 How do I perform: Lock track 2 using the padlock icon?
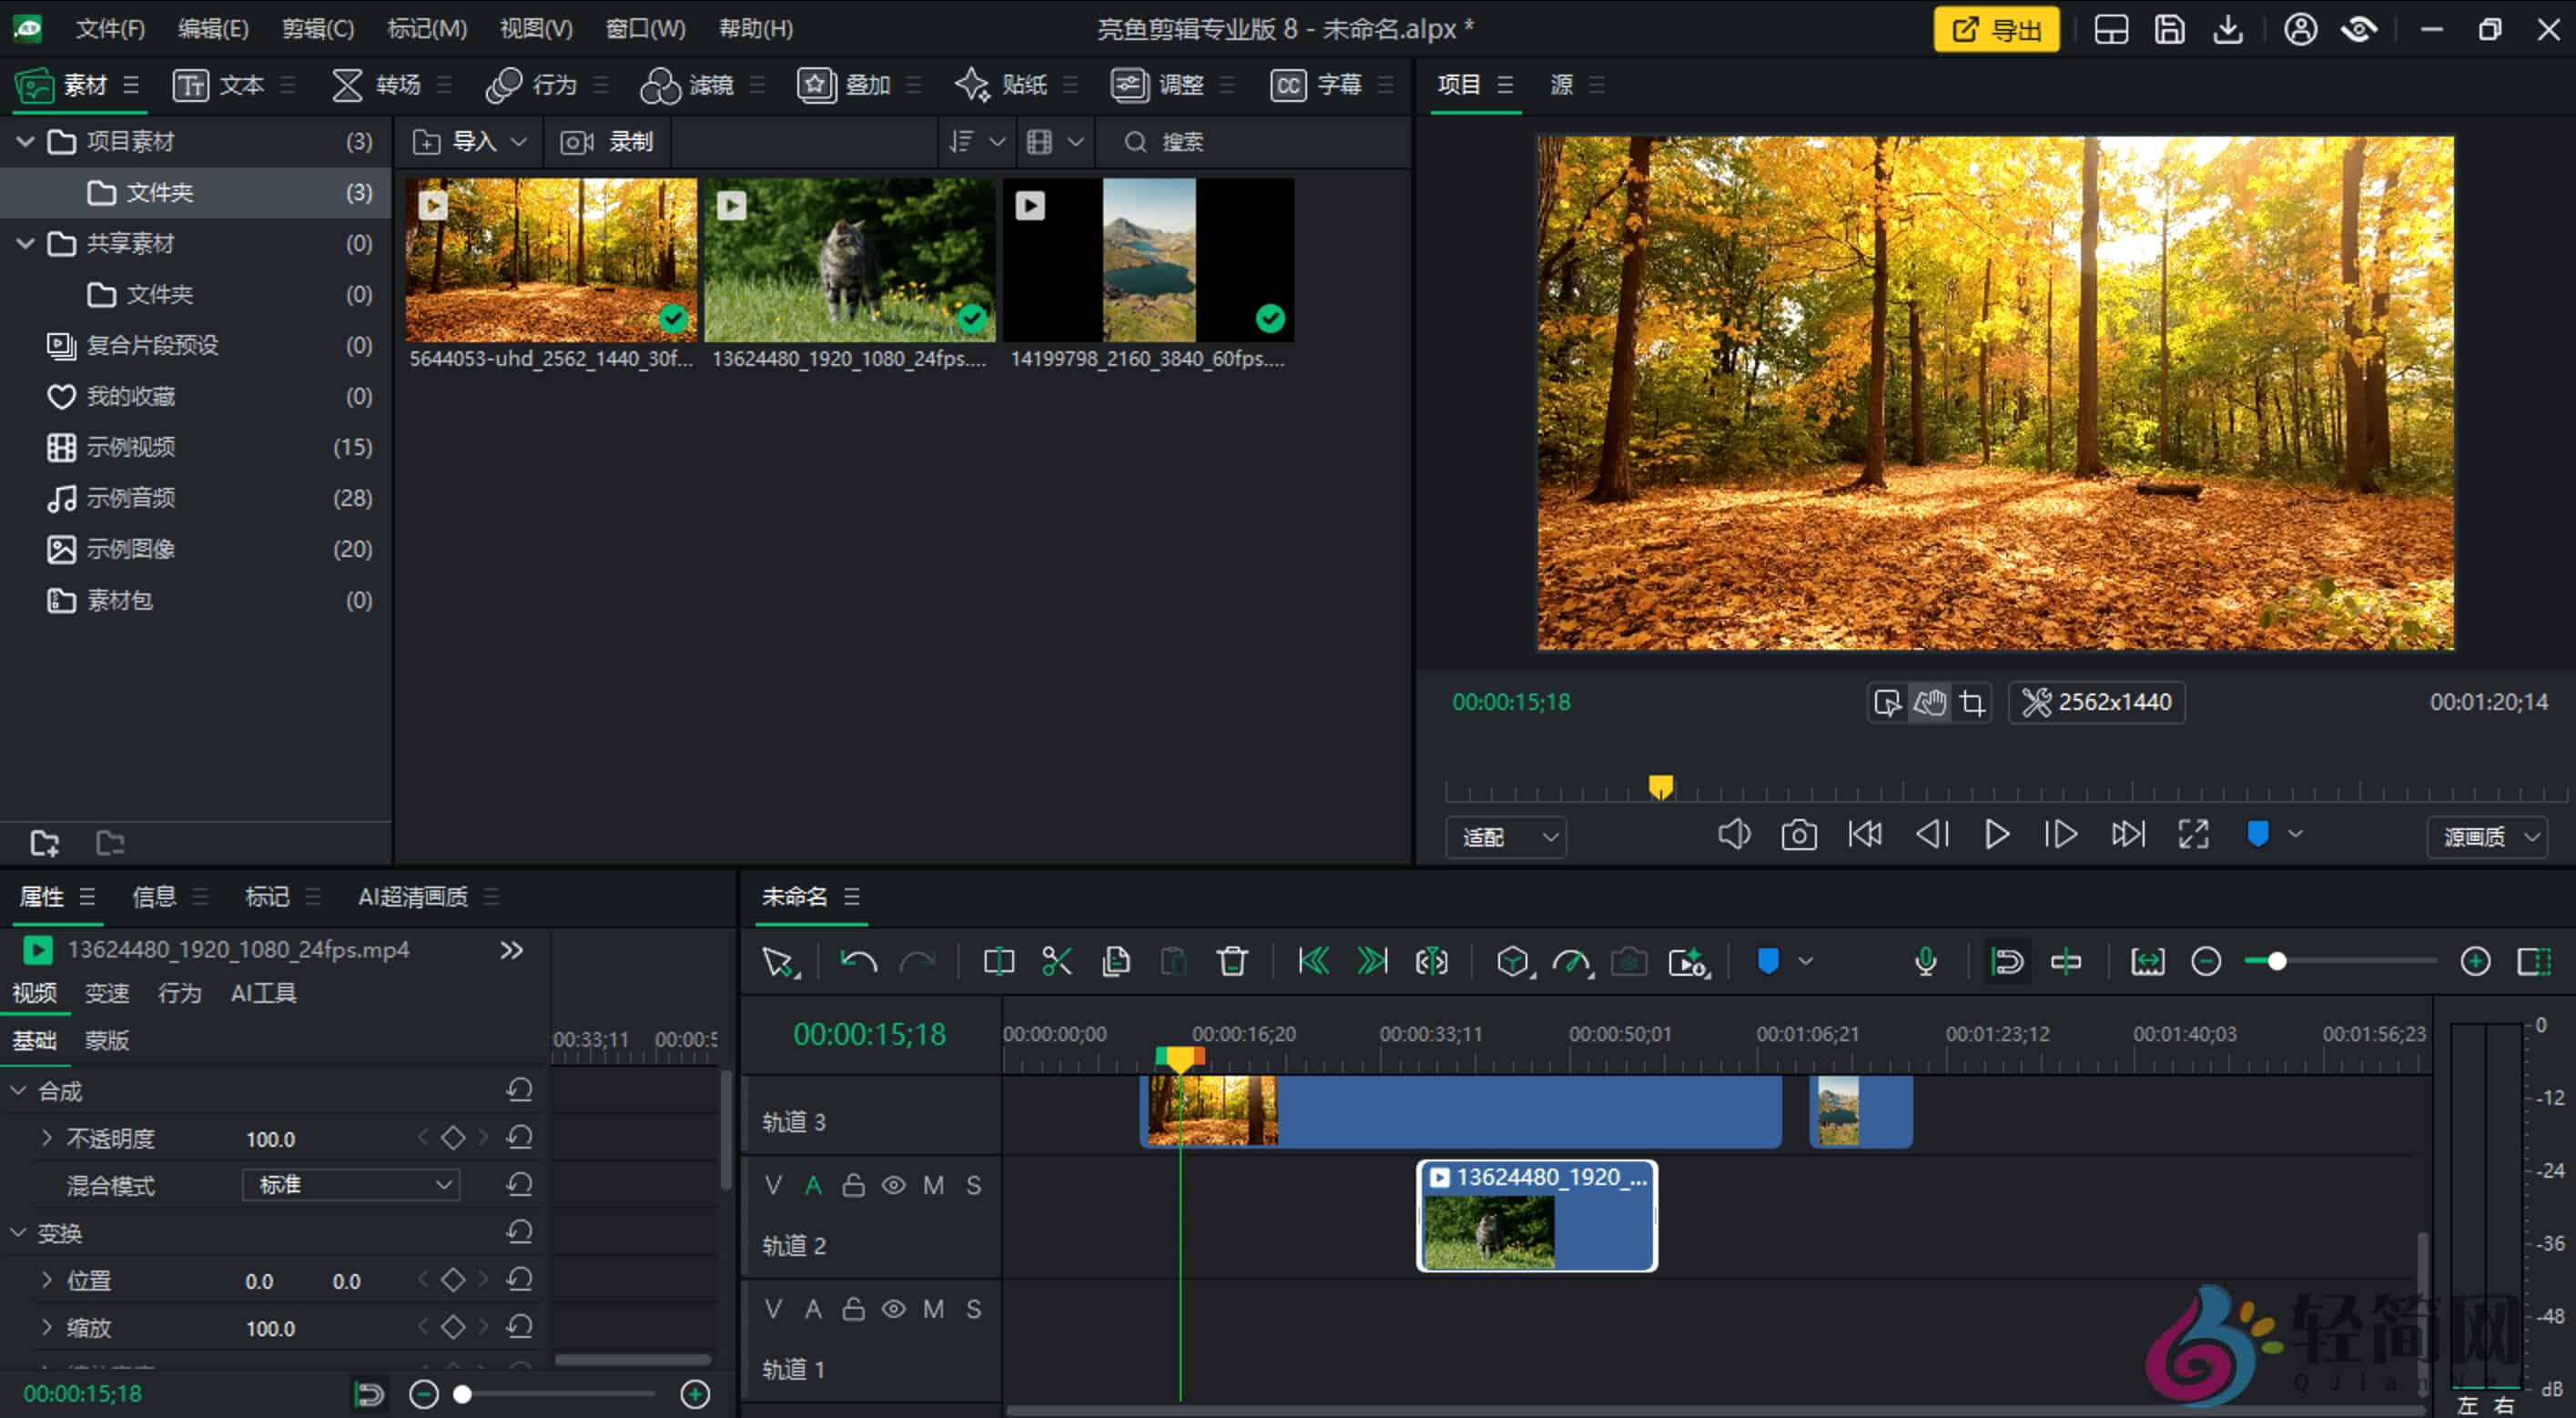tap(853, 1185)
